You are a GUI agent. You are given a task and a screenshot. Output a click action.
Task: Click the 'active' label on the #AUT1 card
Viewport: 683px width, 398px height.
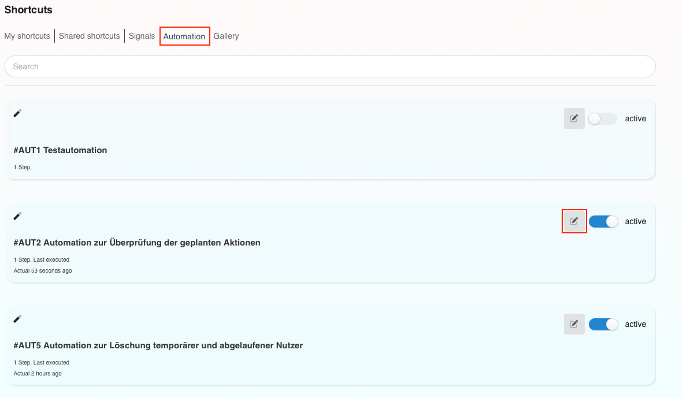(636, 118)
